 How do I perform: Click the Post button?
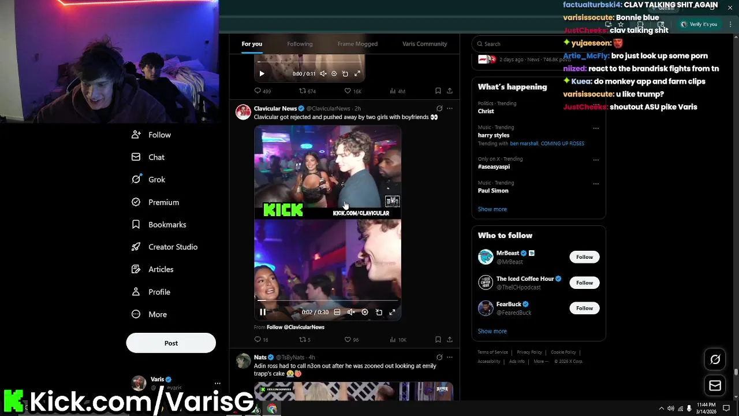[x=171, y=343]
